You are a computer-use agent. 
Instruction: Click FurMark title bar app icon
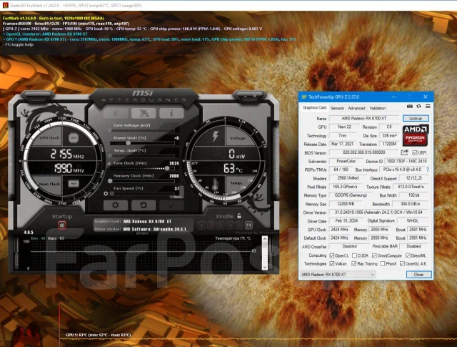click(5, 5)
